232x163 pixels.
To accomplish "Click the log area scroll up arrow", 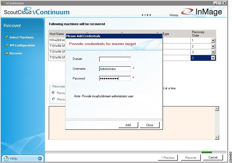I will [x=217, y=109].
